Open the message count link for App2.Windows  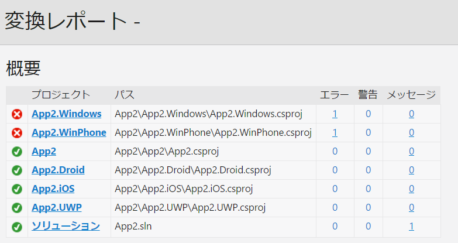411,114
